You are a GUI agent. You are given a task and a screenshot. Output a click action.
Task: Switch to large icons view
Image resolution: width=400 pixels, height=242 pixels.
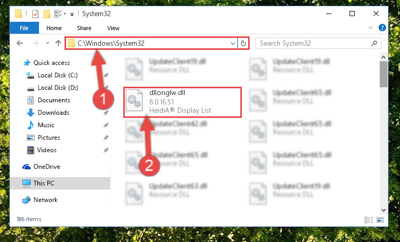(x=380, y=220)
